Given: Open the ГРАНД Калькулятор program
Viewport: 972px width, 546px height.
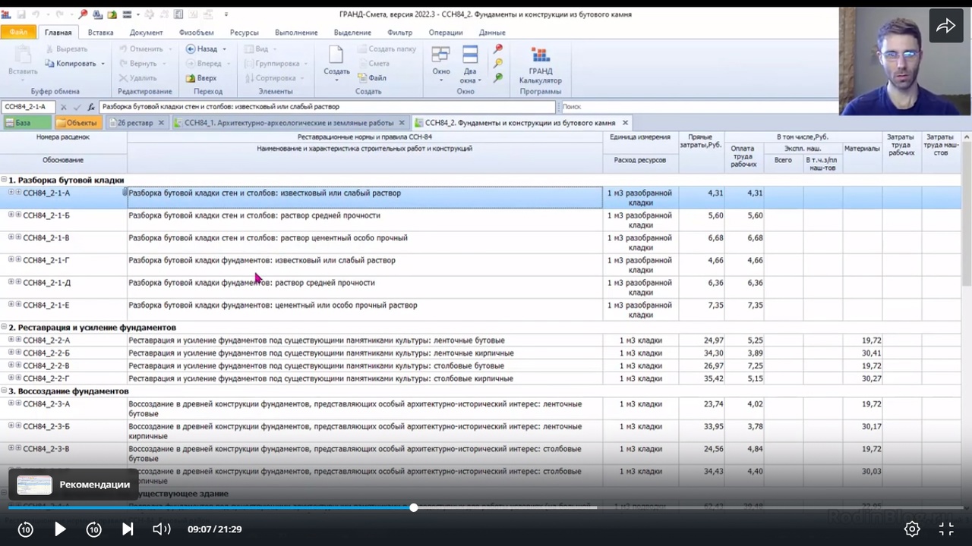Looking at the screenshot, I should coord(540,65).
